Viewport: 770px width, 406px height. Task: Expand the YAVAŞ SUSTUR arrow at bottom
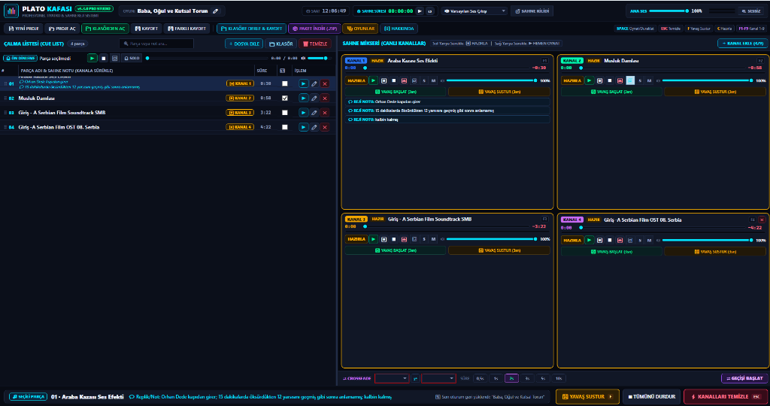tap(611, 397)
